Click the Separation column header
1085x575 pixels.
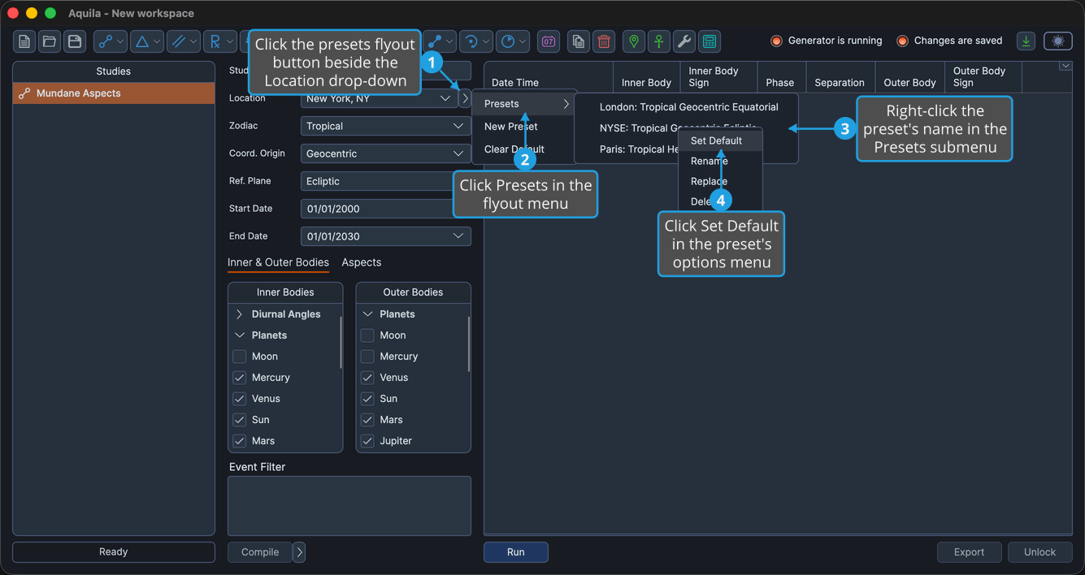[x=840, y=77]
